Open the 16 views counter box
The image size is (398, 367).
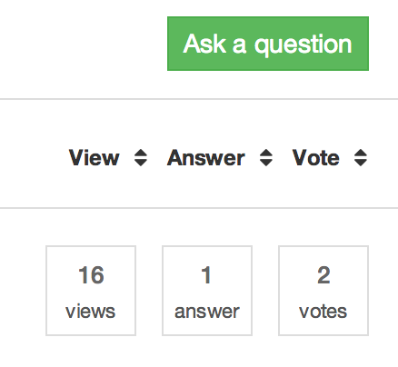tap(91, 291)
